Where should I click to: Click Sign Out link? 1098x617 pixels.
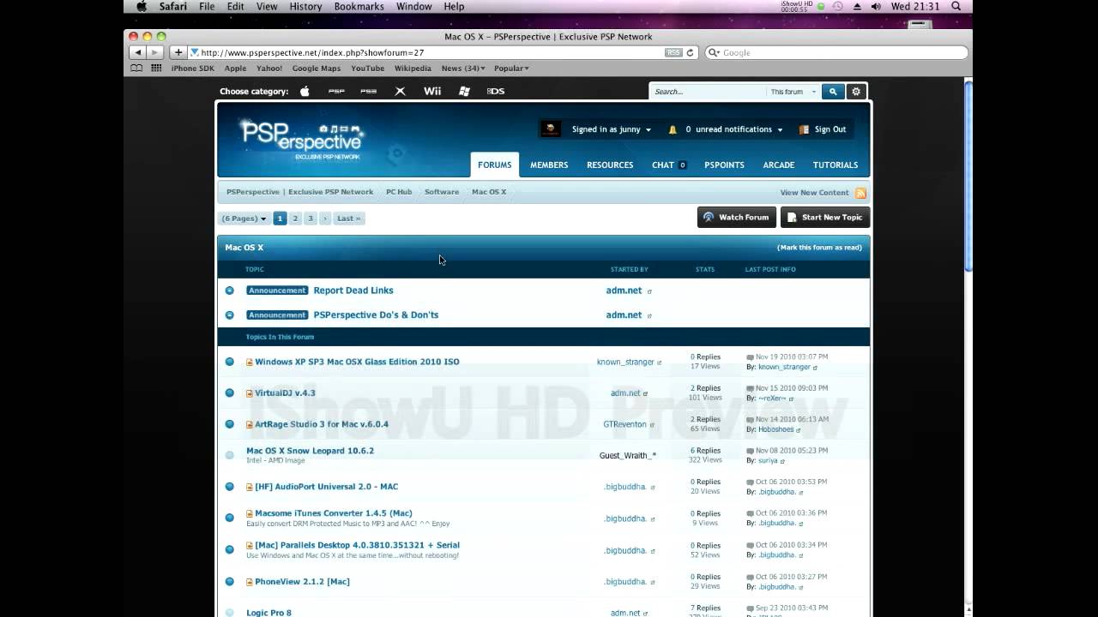[823, 129]
